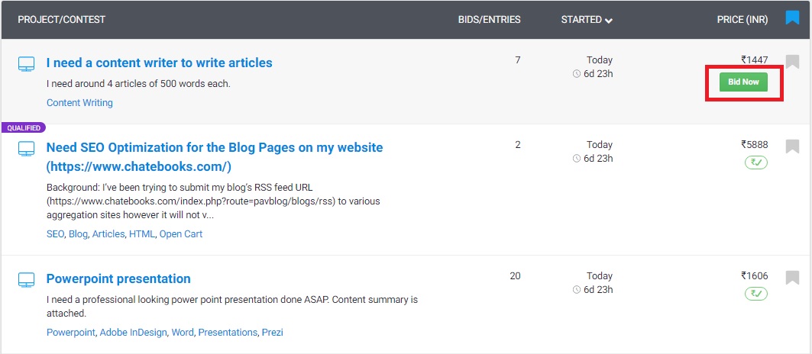This screenshot has height=354, width=812.
Task: Select the Blog skill tag
Action: pyautogui.click(x=78, y=234)
